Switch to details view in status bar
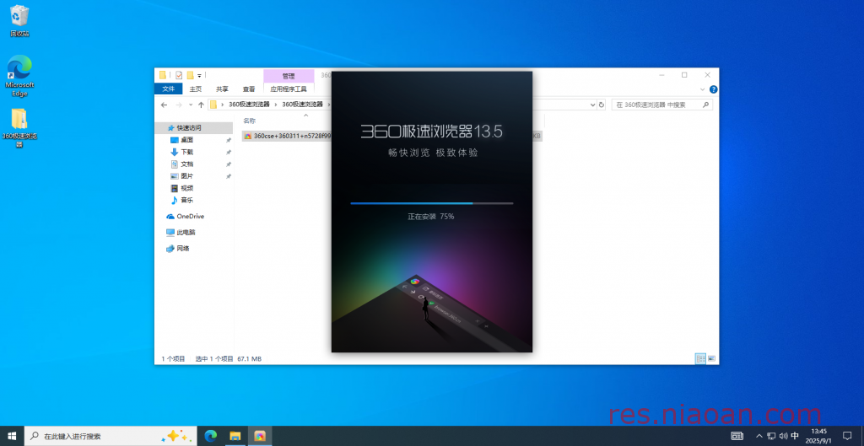 tap(700, 358)
